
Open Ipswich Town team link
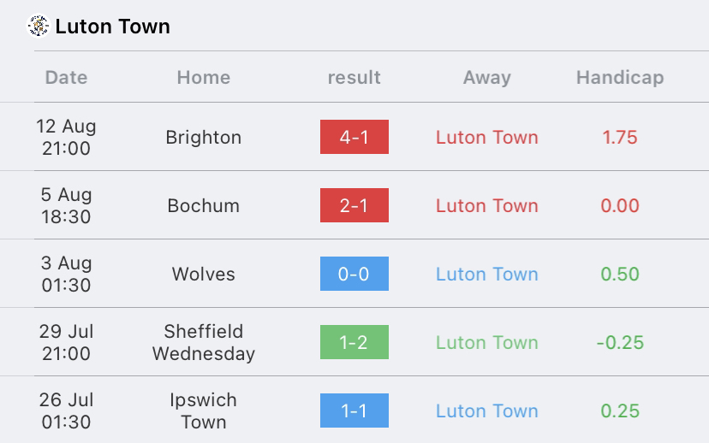[203, 411]
